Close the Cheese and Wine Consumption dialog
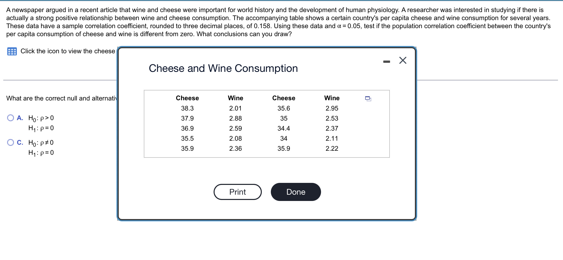 coord(403,60)
